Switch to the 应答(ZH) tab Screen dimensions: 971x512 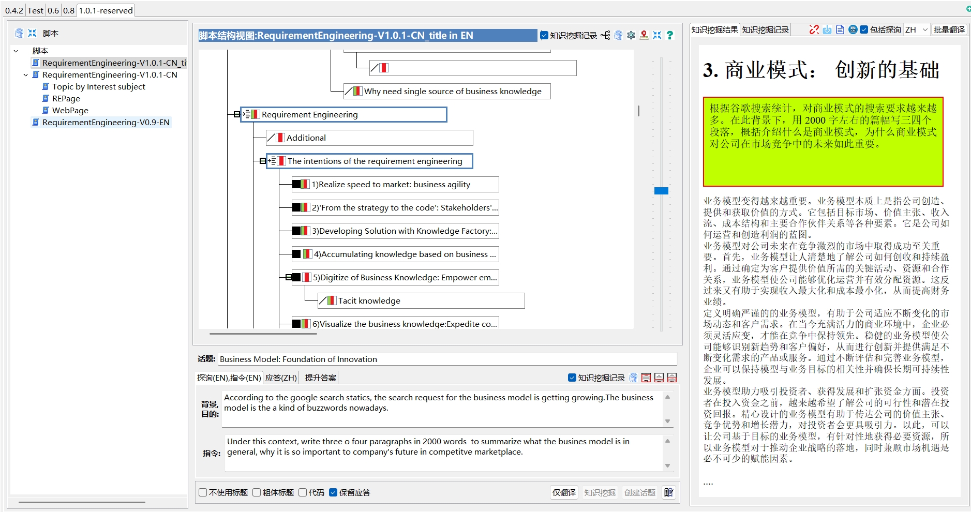point(281,378)
